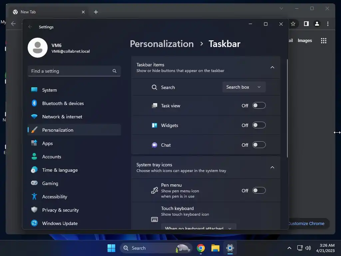
Task: Click Chrome's back navigation arrow
Action: pos(13,24)
